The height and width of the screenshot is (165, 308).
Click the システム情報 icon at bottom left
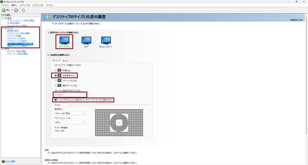click(3, 161)
